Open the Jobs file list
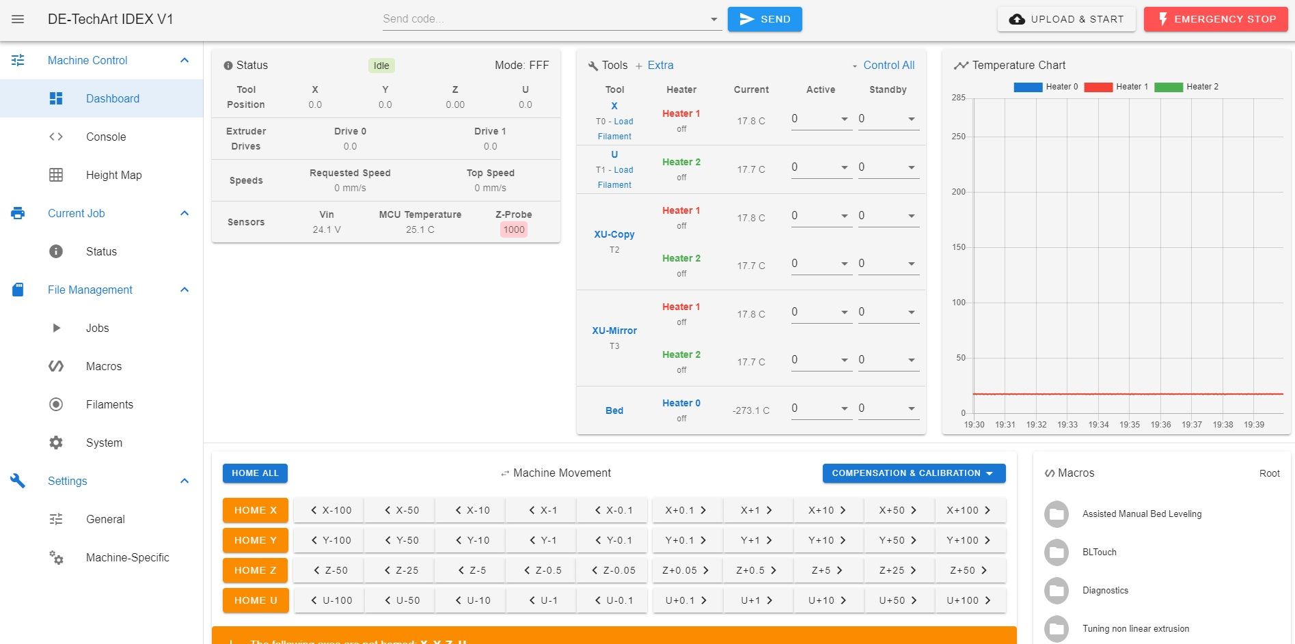Image resolution: width=1295 pixels, height=644 pixels. click(101, 328)
